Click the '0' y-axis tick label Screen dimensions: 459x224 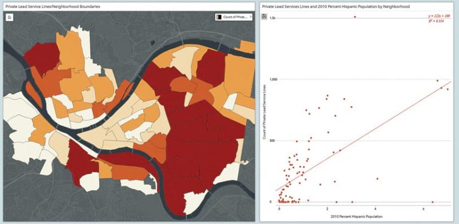[271, 202]
